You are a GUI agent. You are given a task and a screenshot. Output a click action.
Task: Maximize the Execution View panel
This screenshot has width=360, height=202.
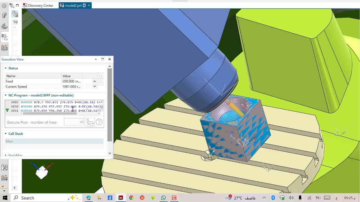[103, 59]
